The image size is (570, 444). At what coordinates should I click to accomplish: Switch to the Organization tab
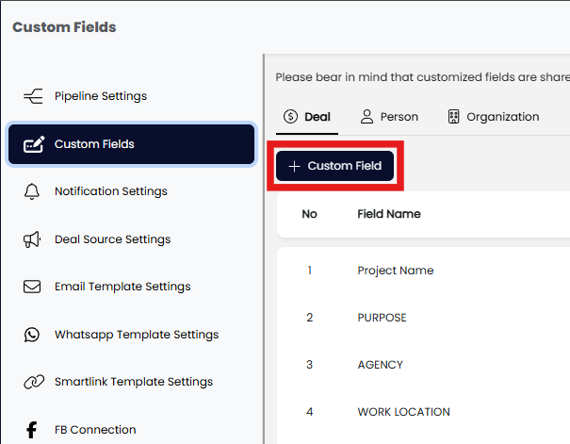point(493,117)
